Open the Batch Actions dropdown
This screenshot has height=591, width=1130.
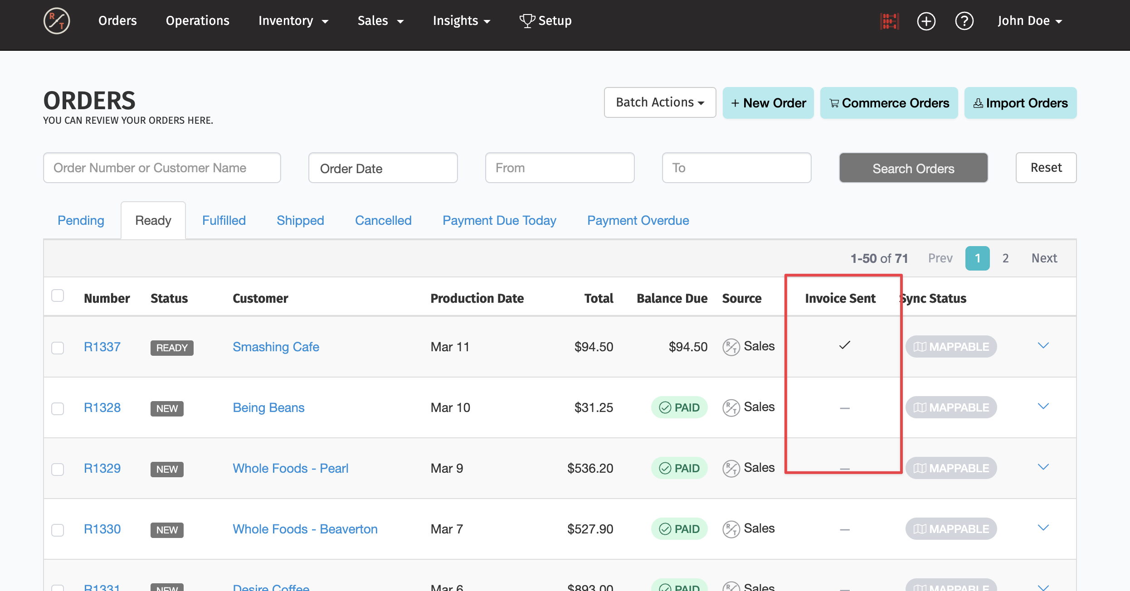tap(660, 102)
